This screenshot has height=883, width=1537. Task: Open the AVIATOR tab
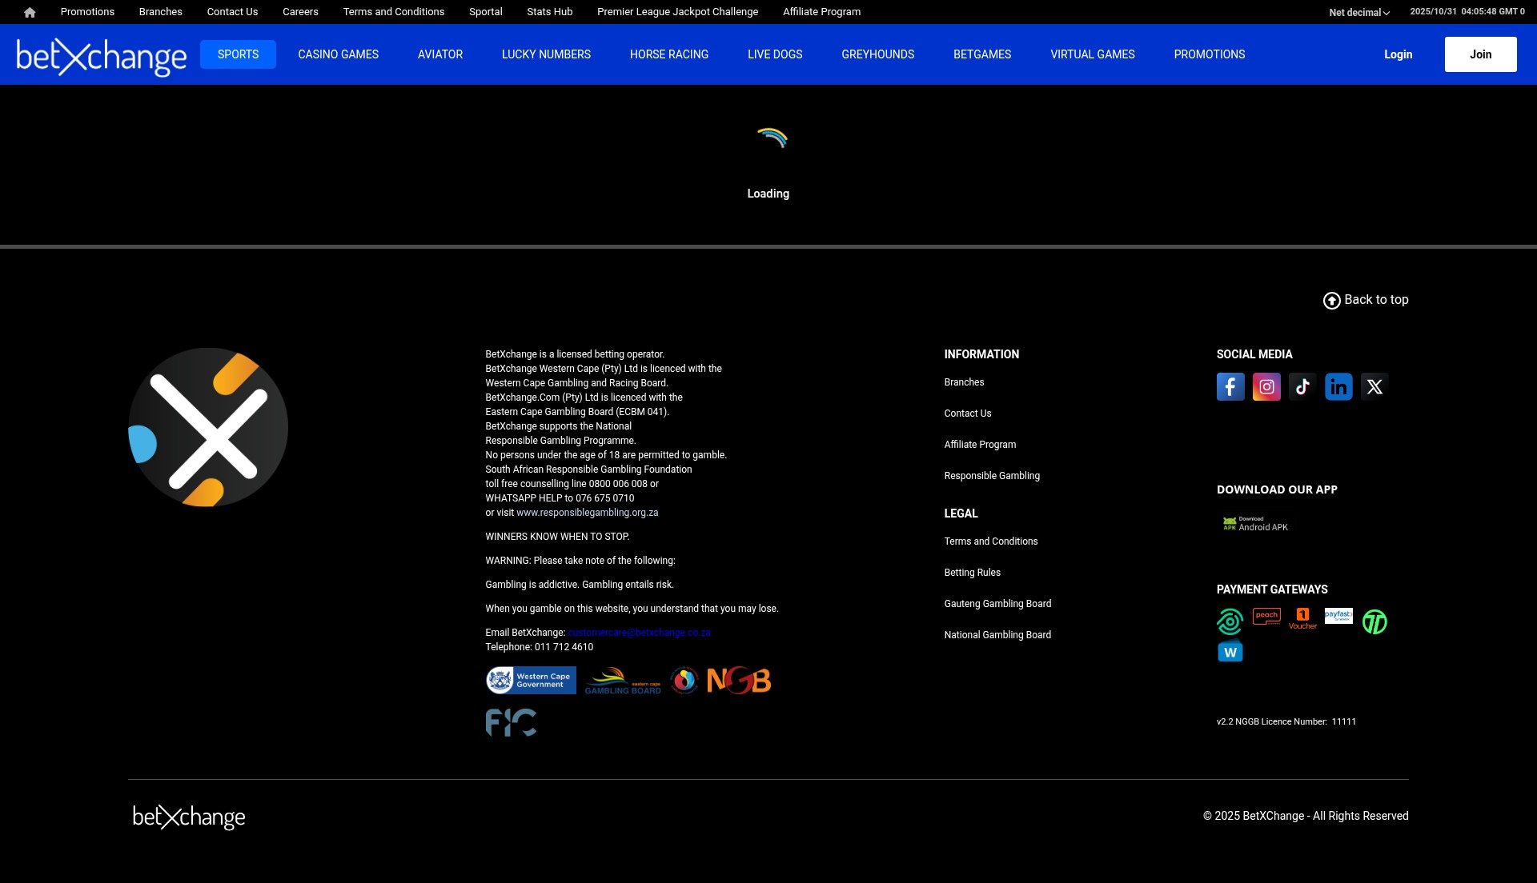click(x=440, y=54)
